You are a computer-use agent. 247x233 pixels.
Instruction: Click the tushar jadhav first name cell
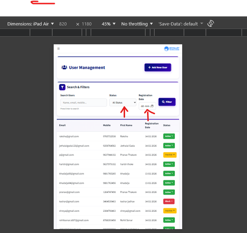pyautogui.click(x=127, y=201)
